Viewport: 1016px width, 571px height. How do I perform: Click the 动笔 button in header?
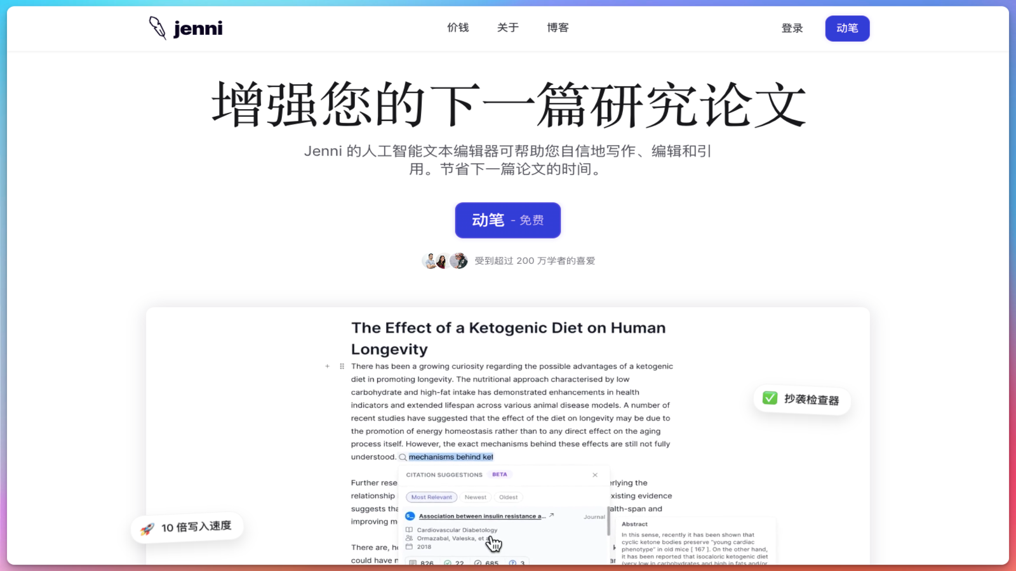847,29
